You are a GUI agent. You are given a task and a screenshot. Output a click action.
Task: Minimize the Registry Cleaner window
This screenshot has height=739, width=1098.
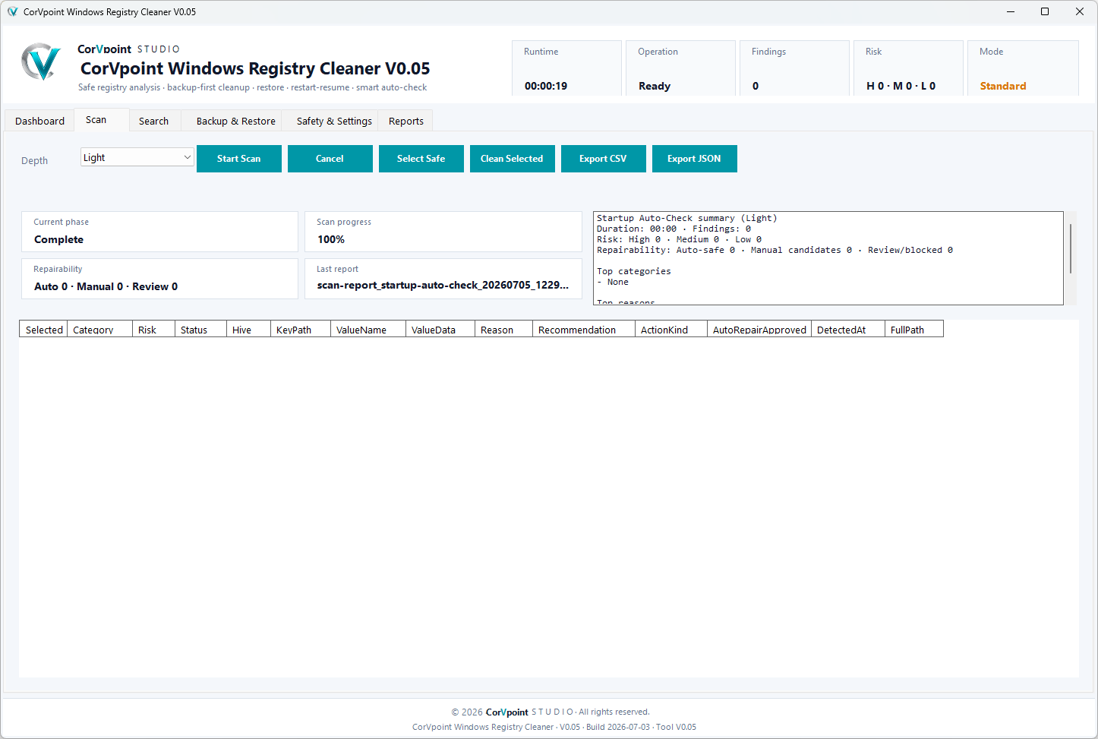click(x=1011, y=11)
